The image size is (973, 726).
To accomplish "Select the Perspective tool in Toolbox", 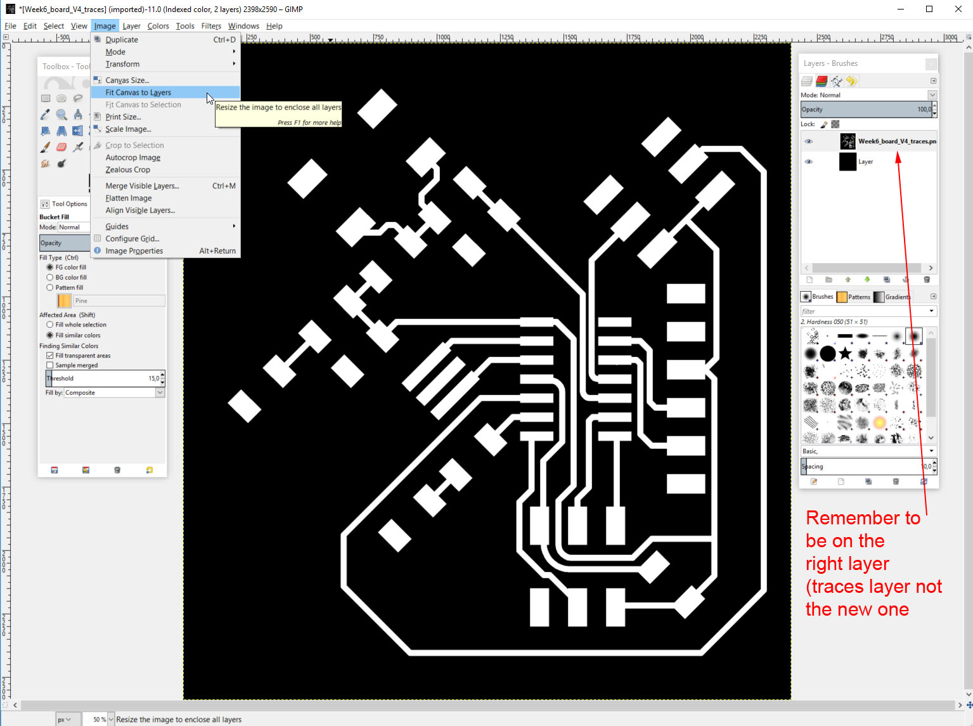I will (61, 131).
